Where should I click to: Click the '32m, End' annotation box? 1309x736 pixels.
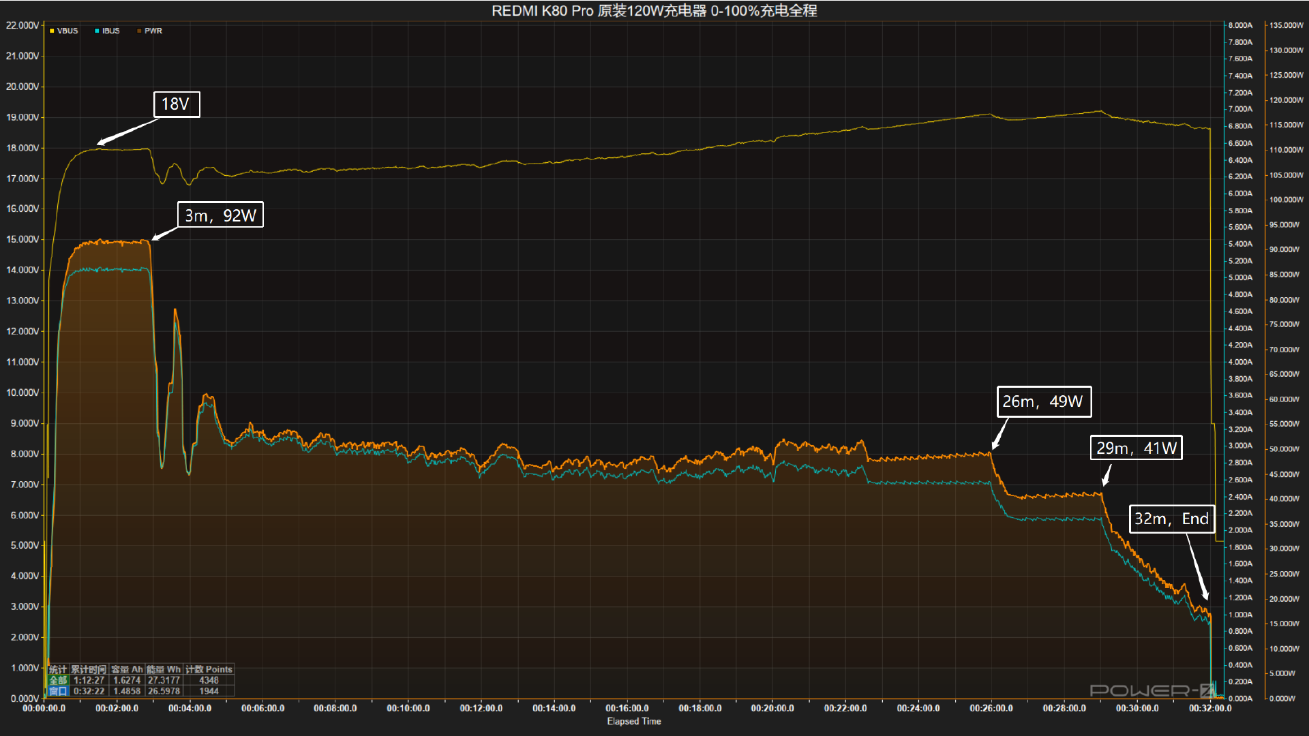tap(1171, 519)
